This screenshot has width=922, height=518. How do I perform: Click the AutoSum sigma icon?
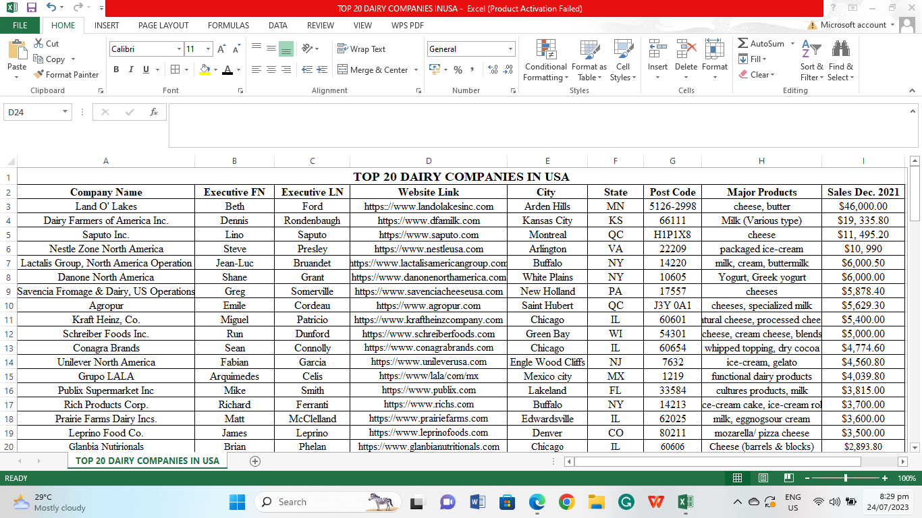click(x=742, y=44)
